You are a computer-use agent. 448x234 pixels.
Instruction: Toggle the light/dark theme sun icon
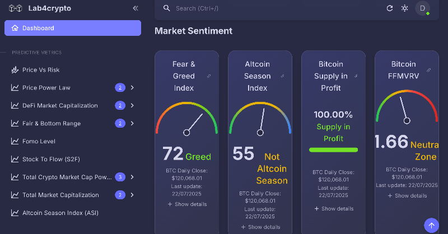(x=404, y=8)
